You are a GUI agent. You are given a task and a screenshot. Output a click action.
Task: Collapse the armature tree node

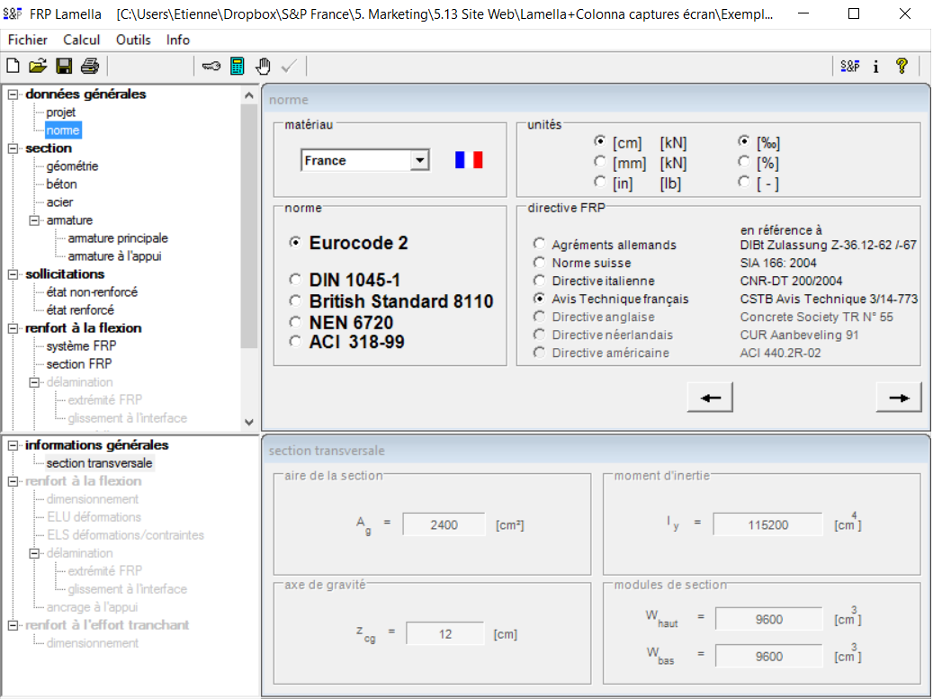(x=35, y=220)
